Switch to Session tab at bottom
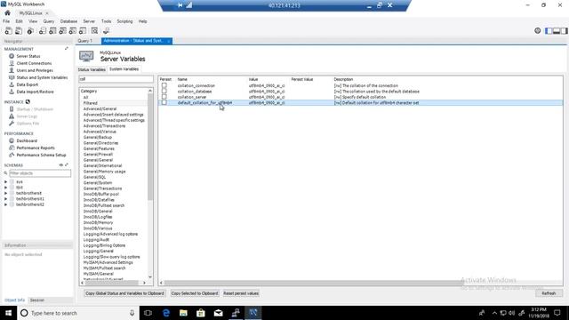This screenshot has width=569, height=320. [37, 300]
